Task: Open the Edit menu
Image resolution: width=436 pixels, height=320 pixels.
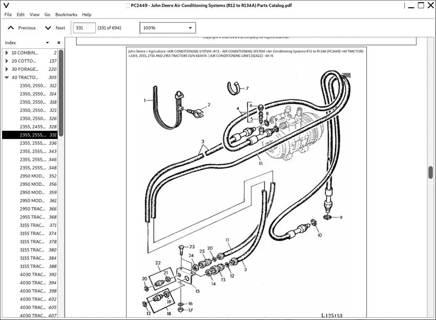Action: coord(21,15)
